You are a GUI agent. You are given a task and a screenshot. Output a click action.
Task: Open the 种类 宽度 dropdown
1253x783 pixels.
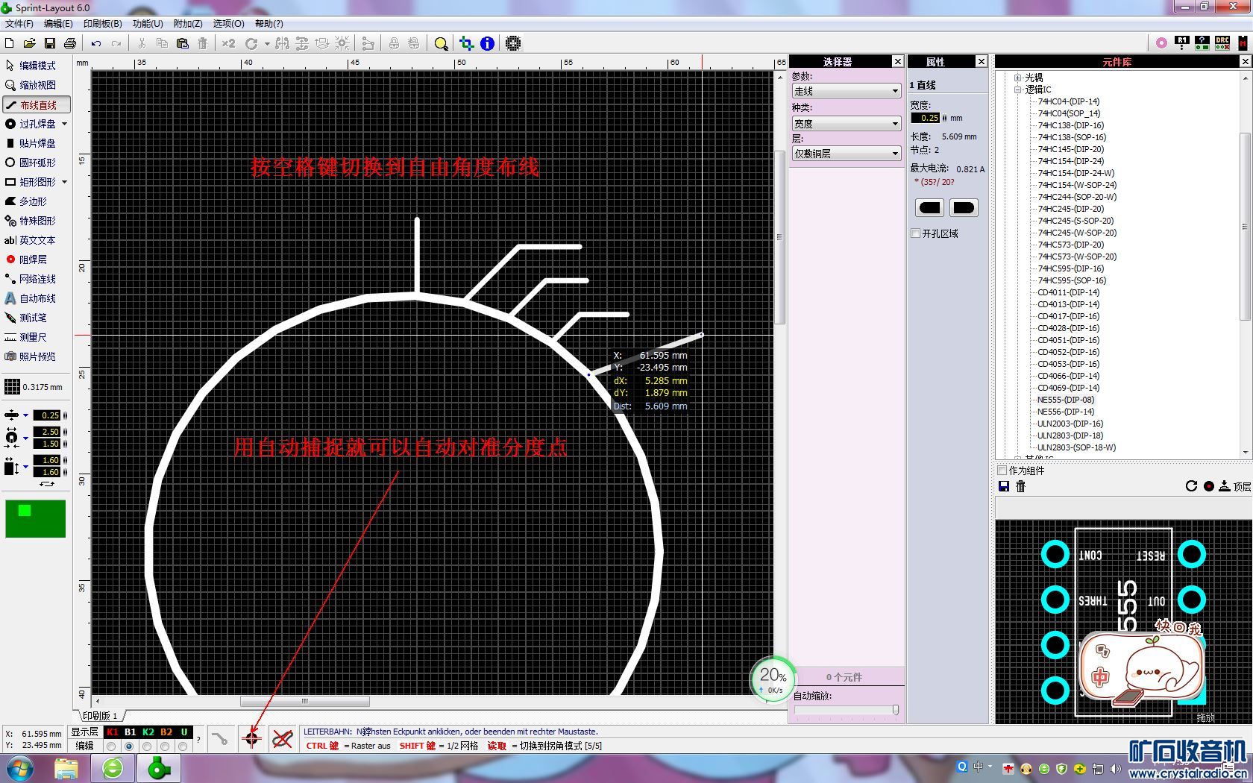coord(846,124)
